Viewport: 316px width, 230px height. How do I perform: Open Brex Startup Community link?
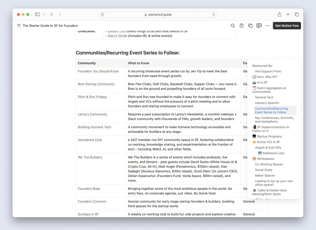96,84
